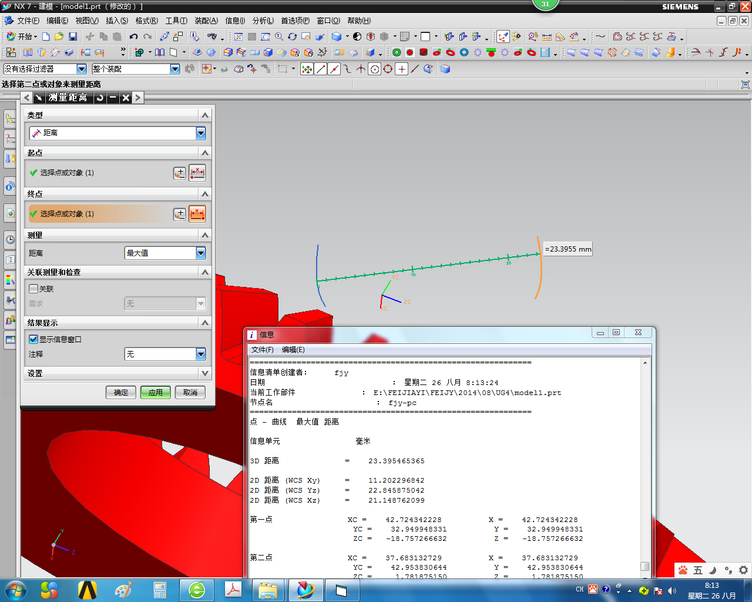Click start point selection plus icon
This screenshot has width=752, height=602.
(x=180, y=173)
